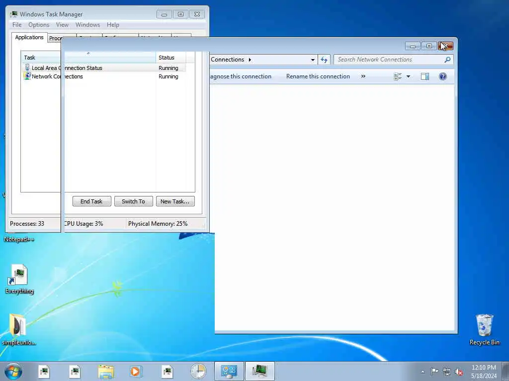This screenshot has height=381, width=509.
Task: Select the simpleunlo... desktop folder icon
Action: coord(18,329)
